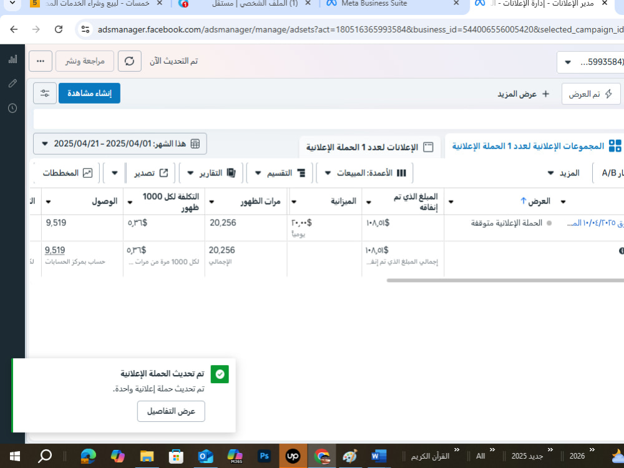The image size is (624, 468).
Task: Open Windows Start menu
Action: (x=15, y=456)
